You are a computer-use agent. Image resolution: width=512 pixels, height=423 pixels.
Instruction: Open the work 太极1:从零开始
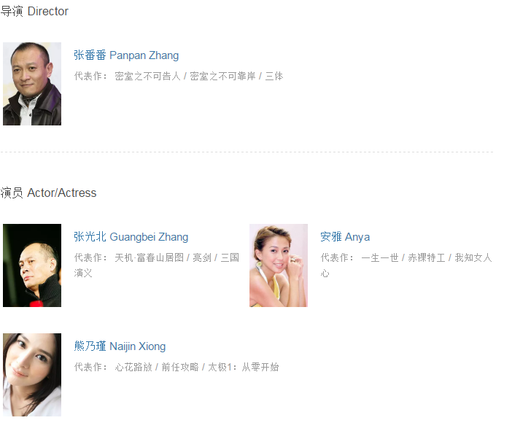(x=244, y=367)
